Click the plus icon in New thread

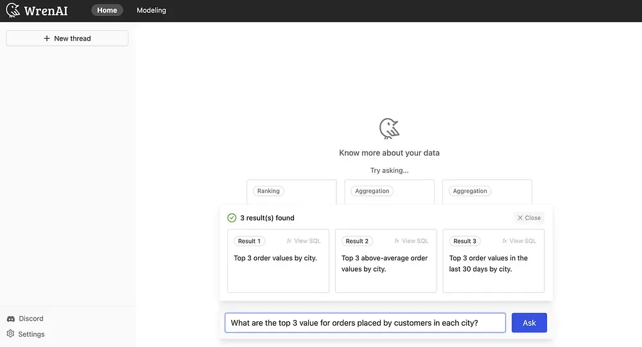coord(47,39)
